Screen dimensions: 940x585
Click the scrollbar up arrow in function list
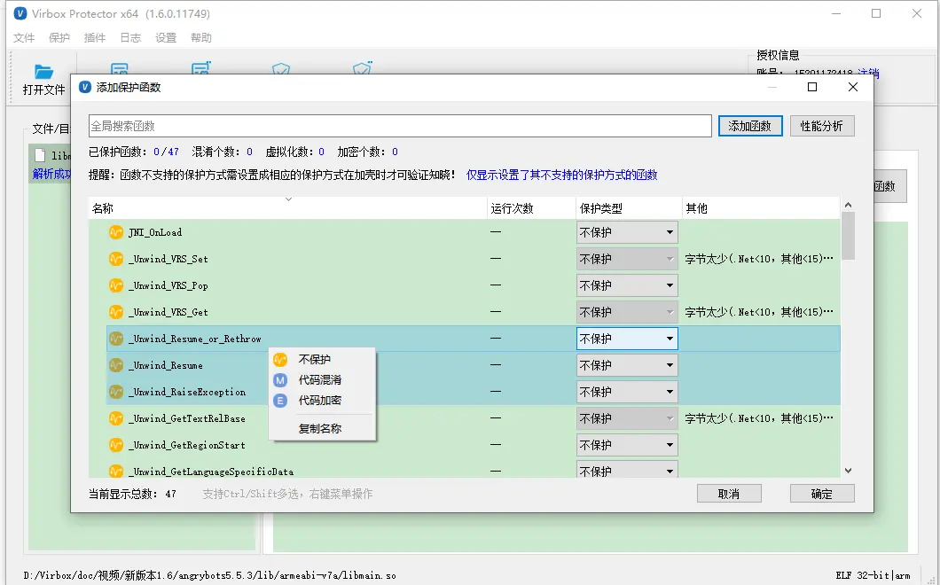point(848,205)
